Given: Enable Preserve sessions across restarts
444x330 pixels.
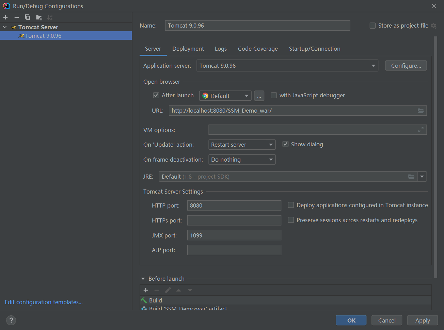Looking at the screenshot, I should point(291,220).
